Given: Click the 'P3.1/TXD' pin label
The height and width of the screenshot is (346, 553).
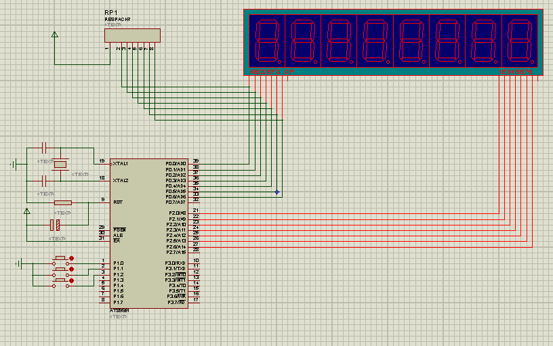Looking at the screenshot, I should (x=176, y=269).
